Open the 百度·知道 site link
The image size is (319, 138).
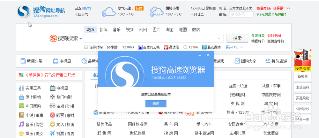coord(238,86)
